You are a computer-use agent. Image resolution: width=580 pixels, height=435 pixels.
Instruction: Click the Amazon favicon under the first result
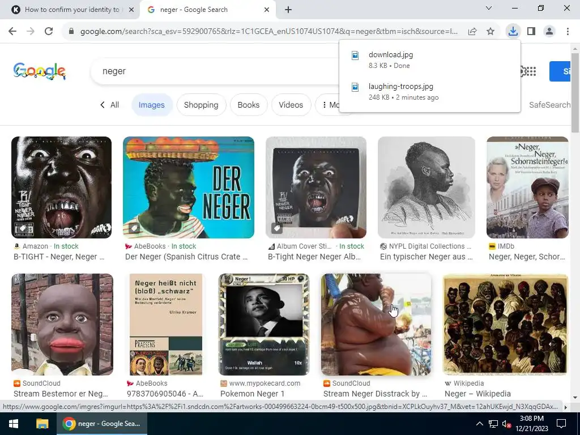[16, 246]
